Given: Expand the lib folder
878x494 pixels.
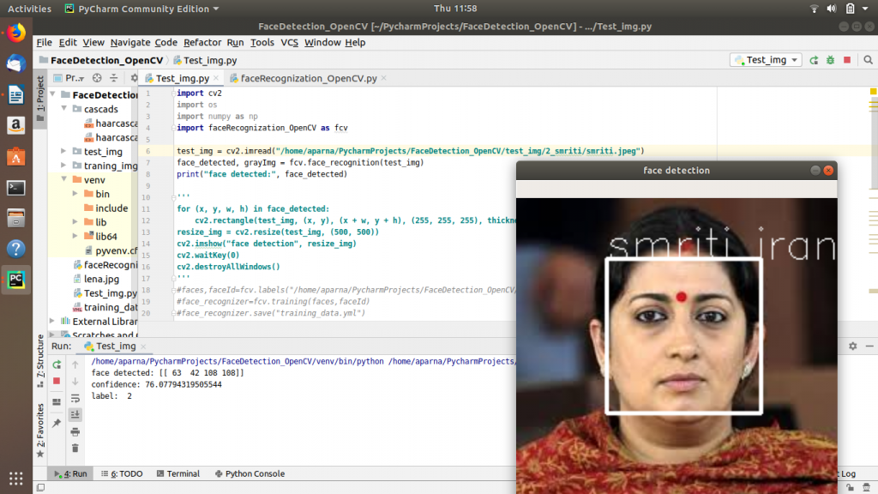Looking at the screenshot, I should (x=75, y=222).
